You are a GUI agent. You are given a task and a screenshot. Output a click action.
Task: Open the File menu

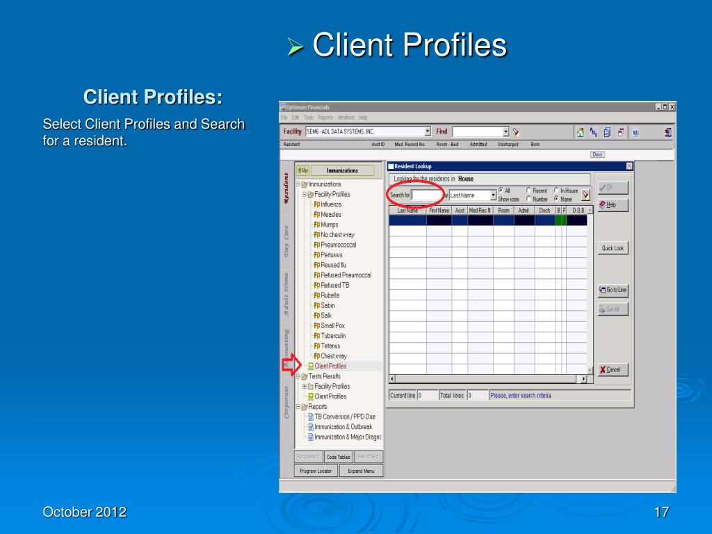coord(284,117)
